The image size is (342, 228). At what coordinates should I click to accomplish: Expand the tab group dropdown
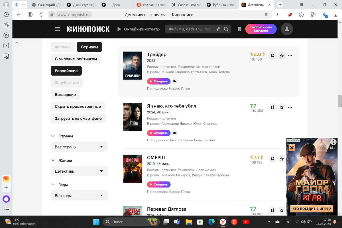click(23, 5)
